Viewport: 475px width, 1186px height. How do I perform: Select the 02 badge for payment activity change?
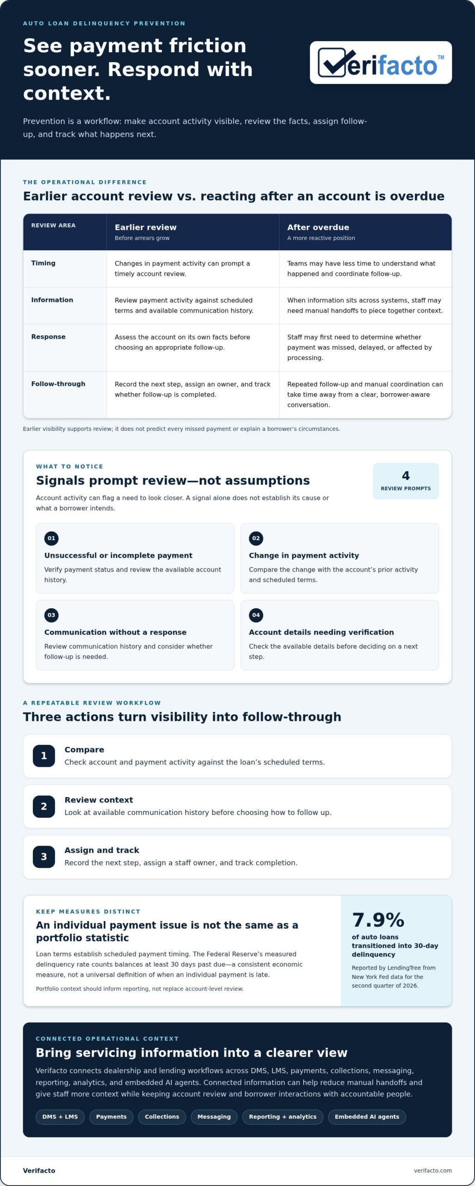(256, 538)
